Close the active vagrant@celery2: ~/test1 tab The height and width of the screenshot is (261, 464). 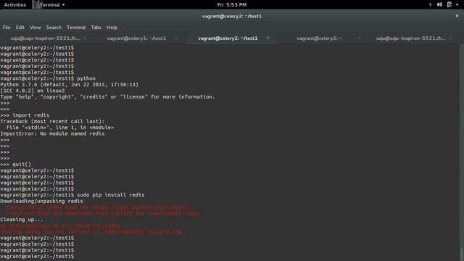268,38
